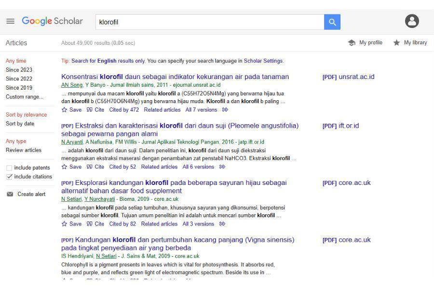The width and height of the screenshot is (434, 289).
Task: Open [PDF] core.ac.uk link beside Kandungan klorofil result
Action: tap(346, 240)
